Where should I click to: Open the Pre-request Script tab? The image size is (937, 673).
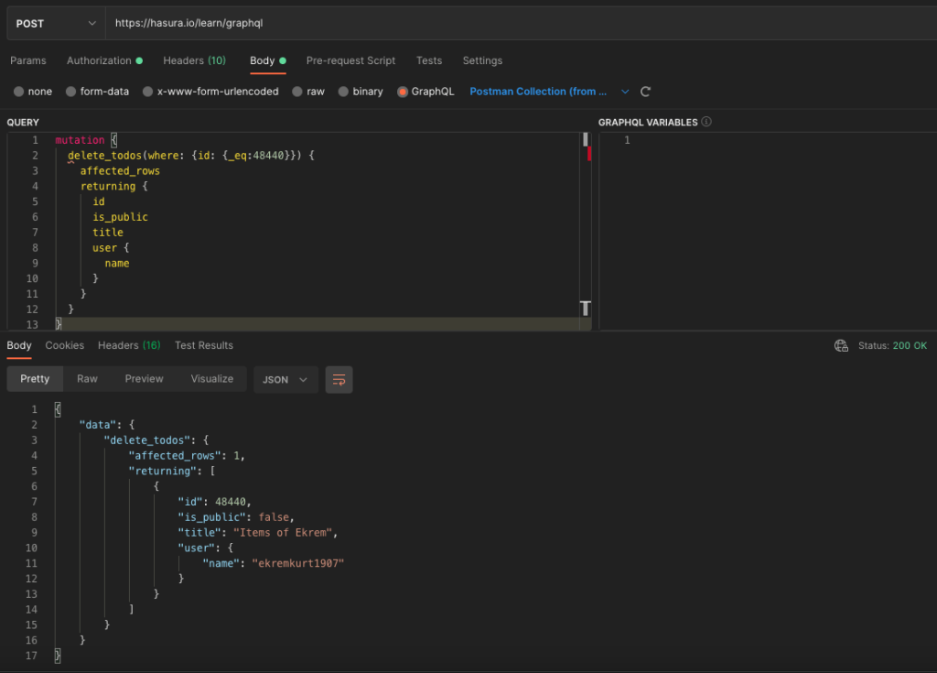(x=350, y=60)
